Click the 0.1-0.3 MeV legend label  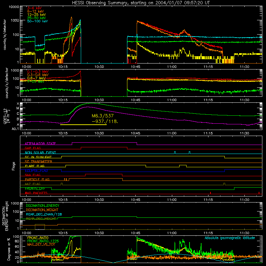pyautogui.click(x=38, y=71)
